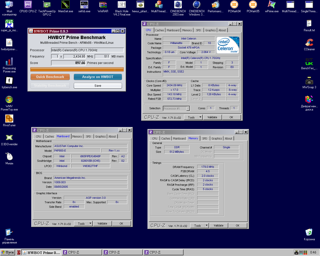Click Validate in the CPU window

[212, 117]
